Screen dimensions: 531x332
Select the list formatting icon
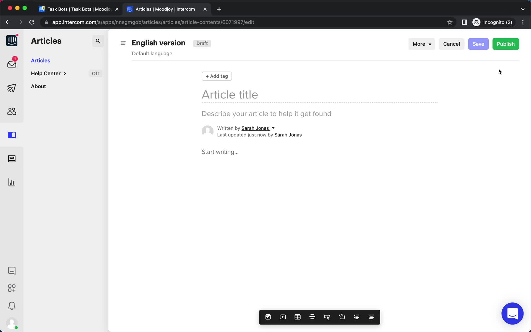click(356, 317)
